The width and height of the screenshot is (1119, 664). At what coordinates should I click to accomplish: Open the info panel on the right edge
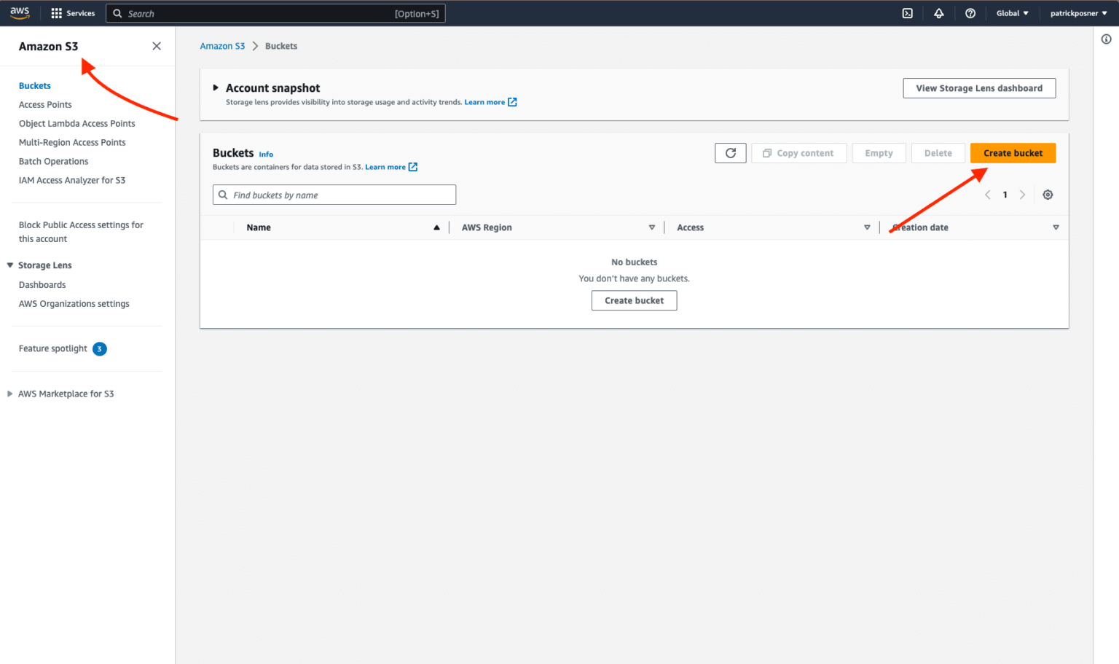pyautogui.click(x=1106, y=39)
